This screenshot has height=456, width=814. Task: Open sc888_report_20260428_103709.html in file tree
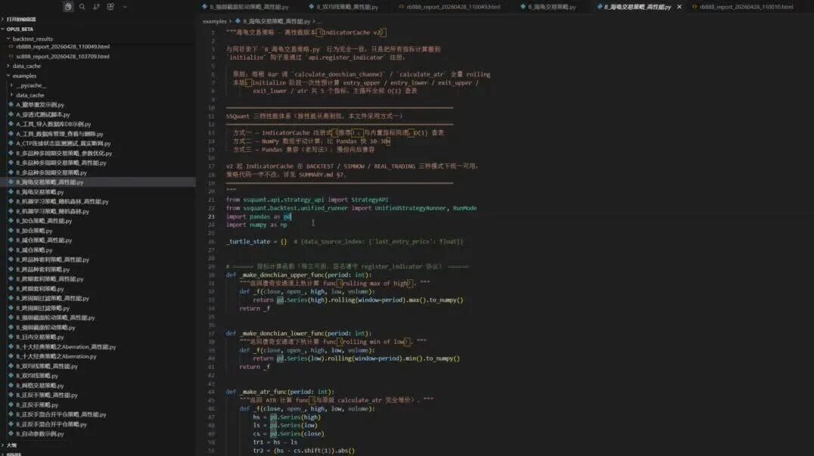point(62,57)
